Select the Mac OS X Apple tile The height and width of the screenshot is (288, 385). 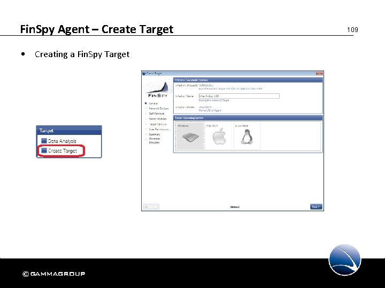pyautogui.click(x=218, y=136)
